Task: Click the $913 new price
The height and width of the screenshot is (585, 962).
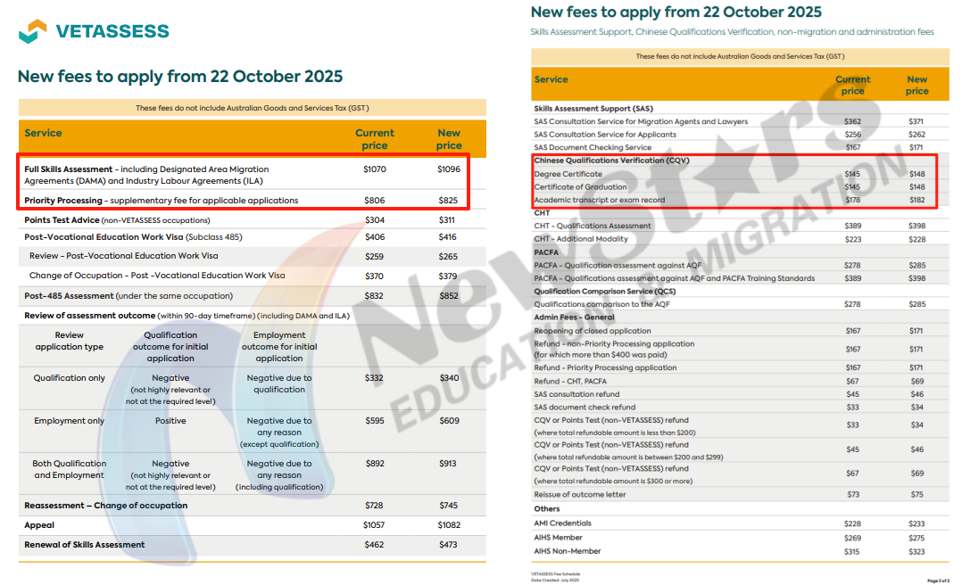Action: tap(448, 465)
